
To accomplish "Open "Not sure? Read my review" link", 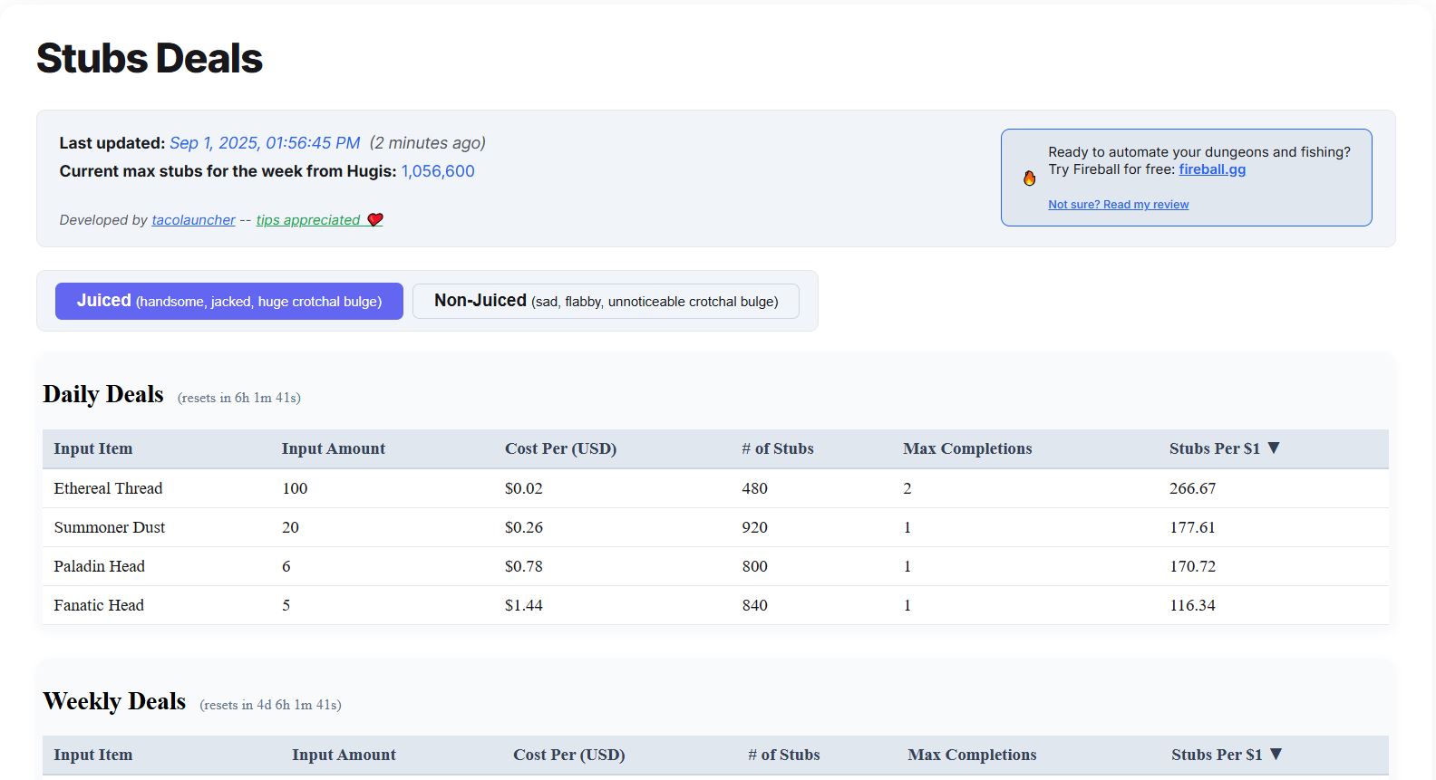I will coord(1118,205).
